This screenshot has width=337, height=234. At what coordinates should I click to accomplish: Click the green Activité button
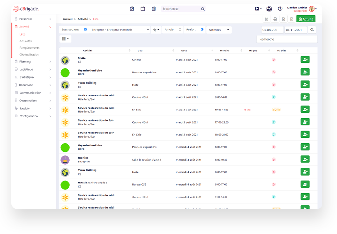pos(306,19)
